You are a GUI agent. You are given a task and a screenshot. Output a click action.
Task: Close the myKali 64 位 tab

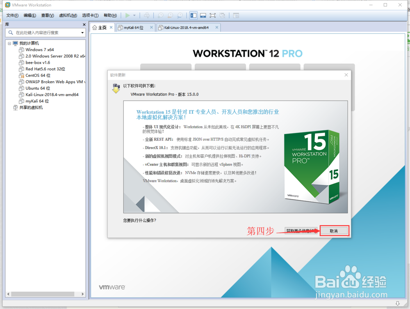(x=151, y=27)
